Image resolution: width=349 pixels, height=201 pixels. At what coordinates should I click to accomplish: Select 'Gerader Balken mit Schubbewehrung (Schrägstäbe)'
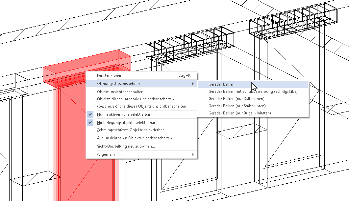tap(253, 91)
